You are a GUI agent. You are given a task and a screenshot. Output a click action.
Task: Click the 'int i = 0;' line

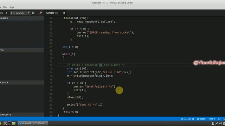[70, 47]
